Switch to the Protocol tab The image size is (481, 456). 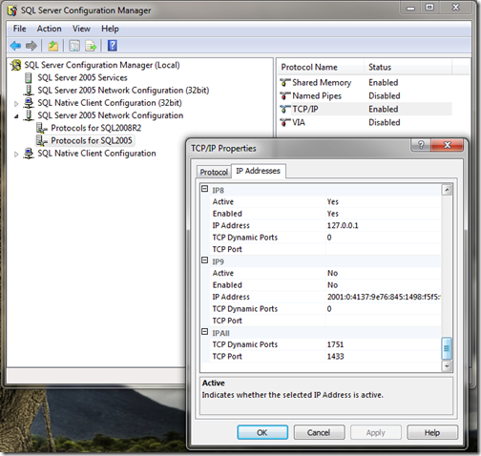(x=214, y=172)
